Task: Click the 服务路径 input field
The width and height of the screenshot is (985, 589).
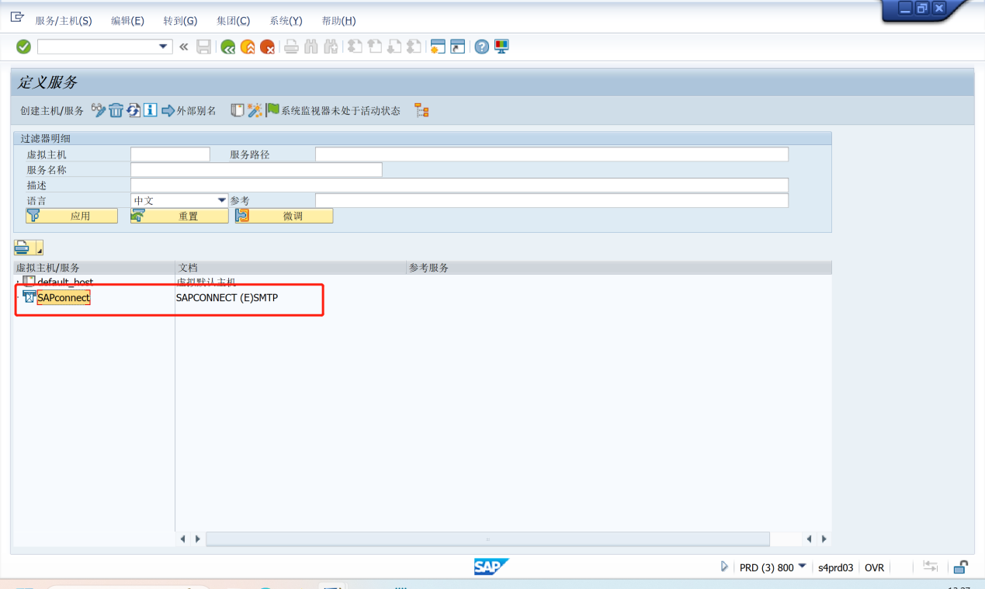Action: 552,154
